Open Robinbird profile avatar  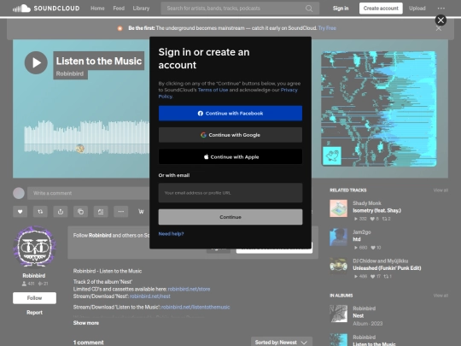pyautogui.click(x=35, y=247)
